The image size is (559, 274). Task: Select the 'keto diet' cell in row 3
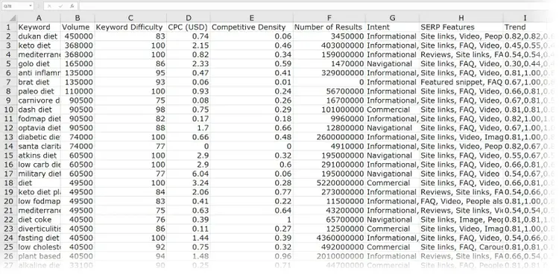click(x=39, y=45)
